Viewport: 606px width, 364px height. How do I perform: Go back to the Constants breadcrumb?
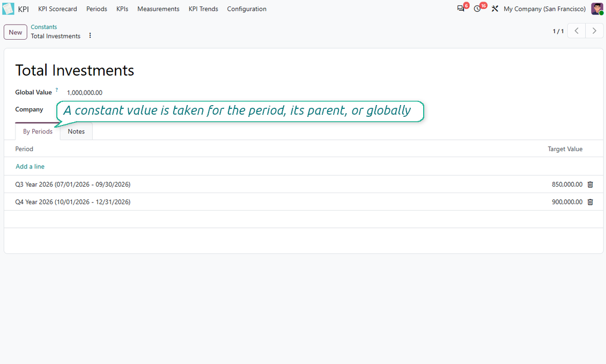(43, 27)
